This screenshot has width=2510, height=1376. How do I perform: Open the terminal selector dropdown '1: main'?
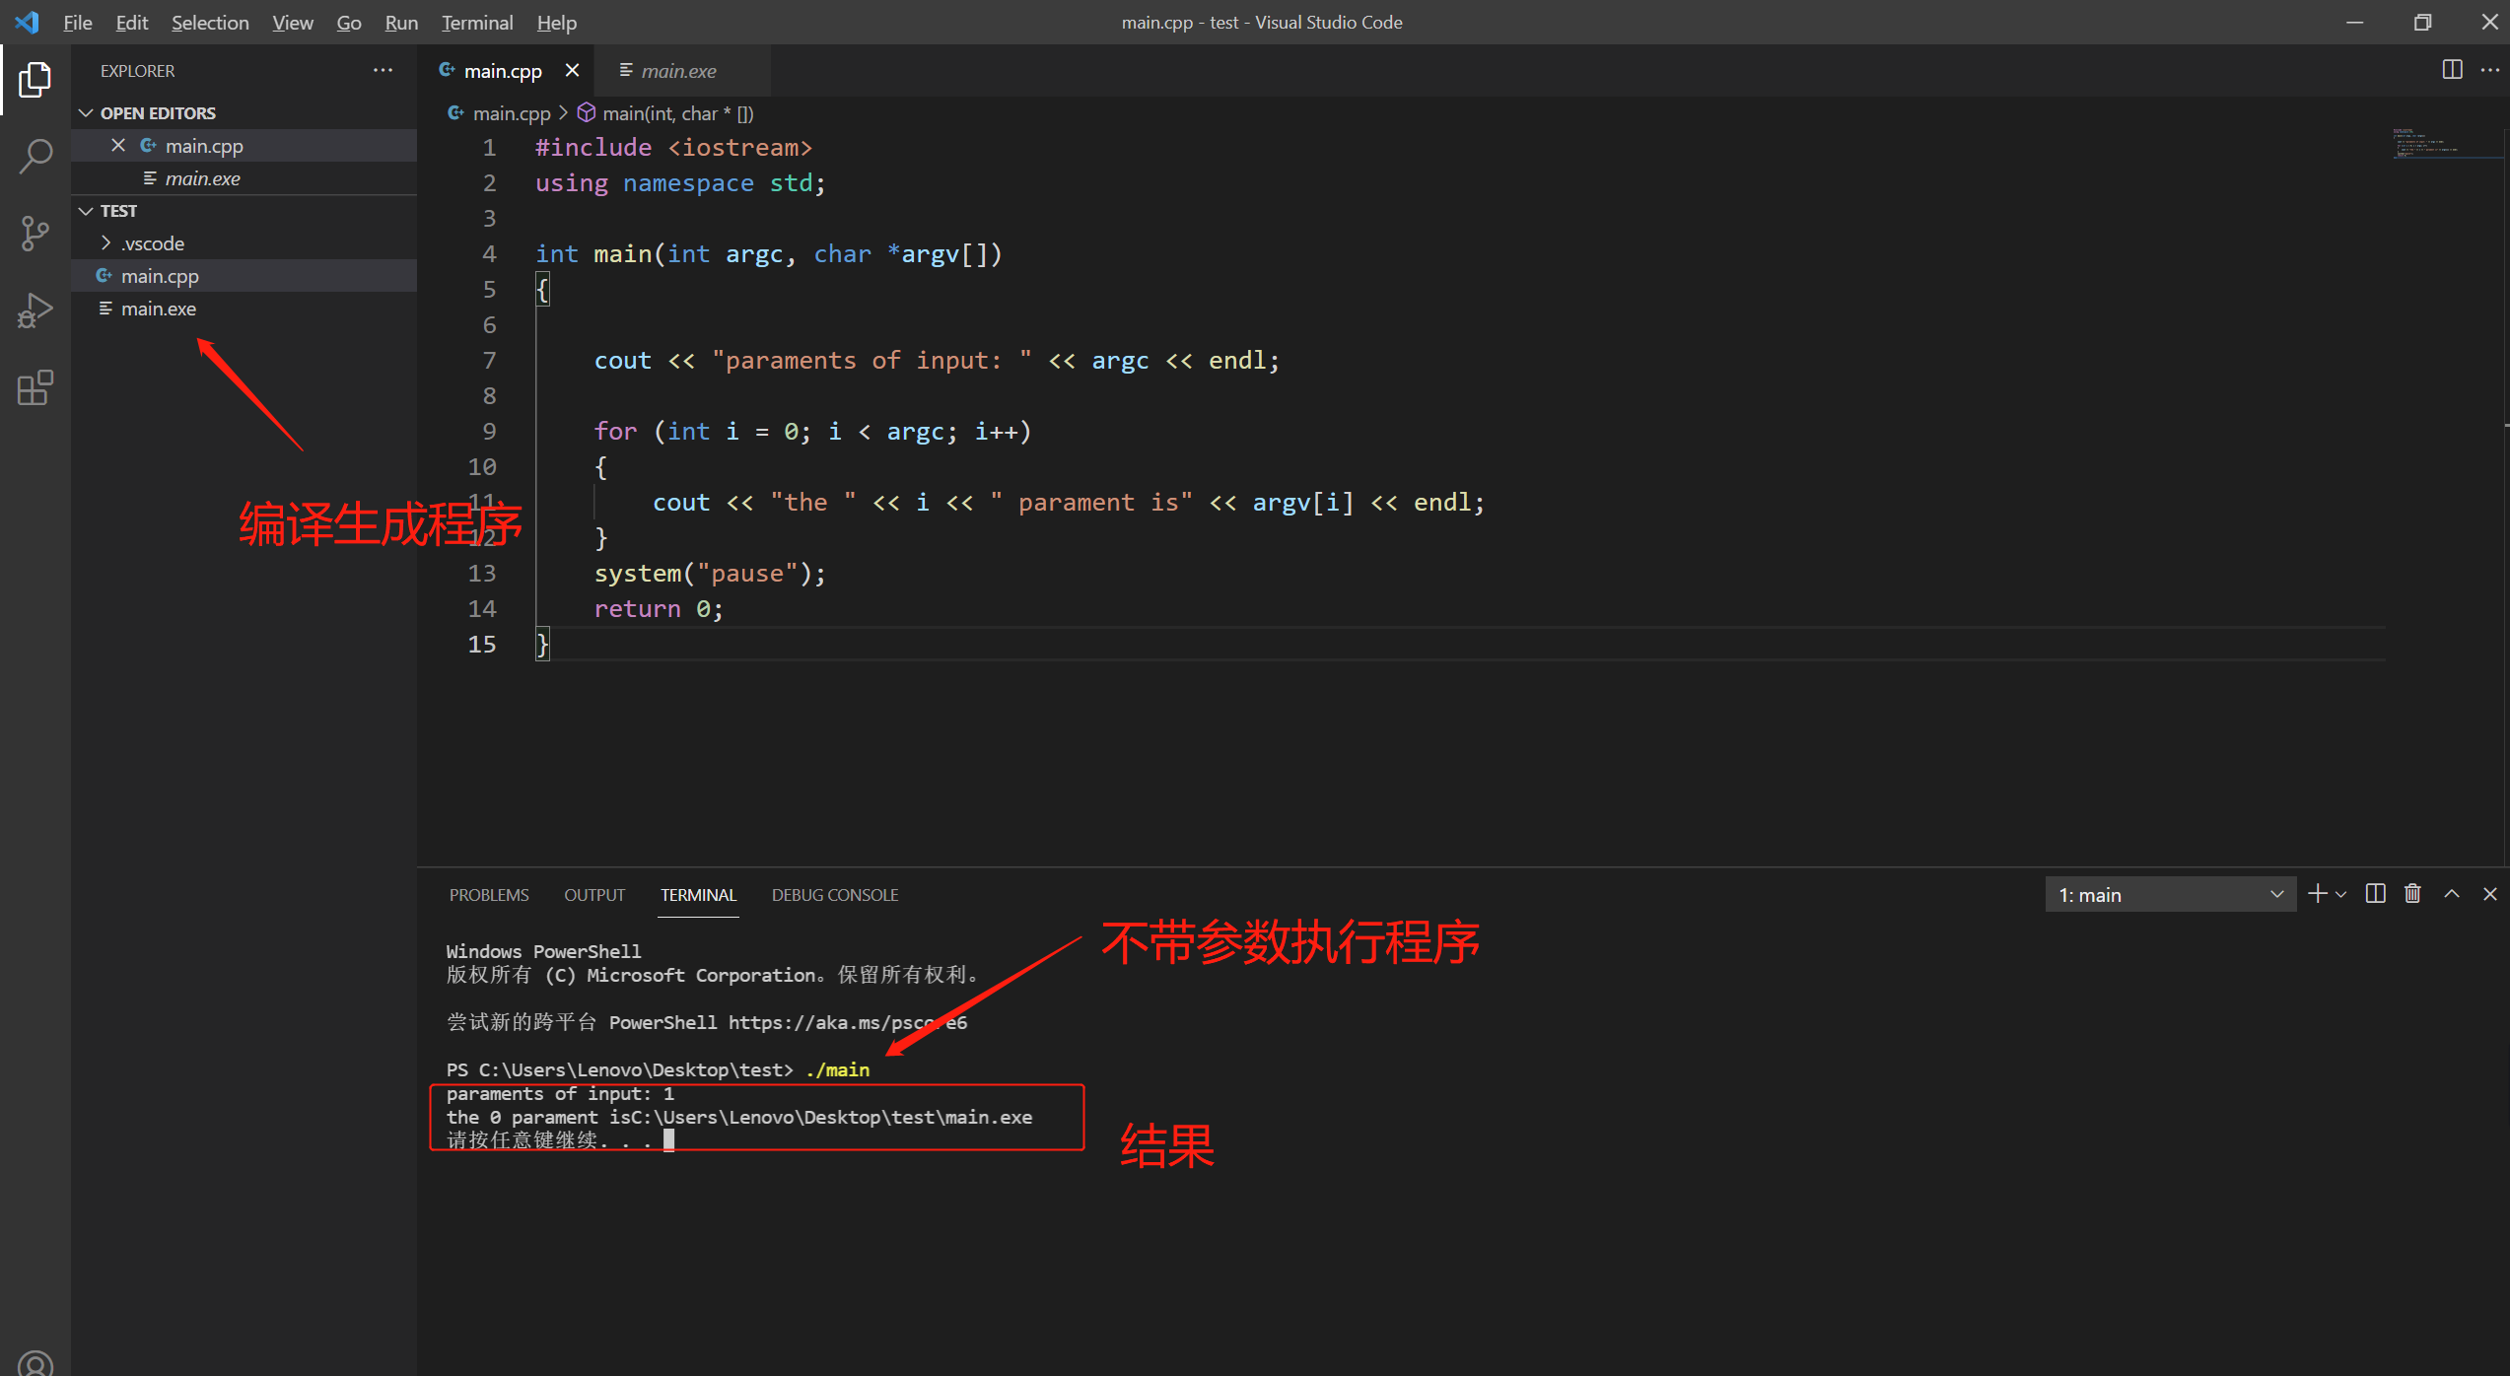point(2170,895)
